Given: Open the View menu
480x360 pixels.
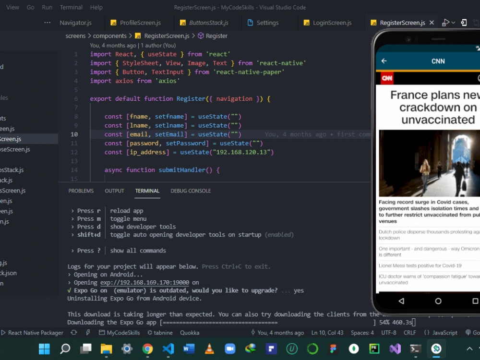Looking at the screenshot, I should tap(12, 7).
